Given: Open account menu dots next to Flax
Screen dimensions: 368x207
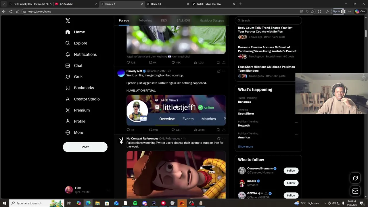Looking at the screenshot, I should [x=108, y=190].
